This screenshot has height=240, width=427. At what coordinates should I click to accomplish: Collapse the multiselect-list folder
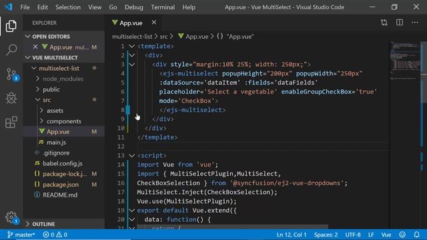[x=34, y=68]
